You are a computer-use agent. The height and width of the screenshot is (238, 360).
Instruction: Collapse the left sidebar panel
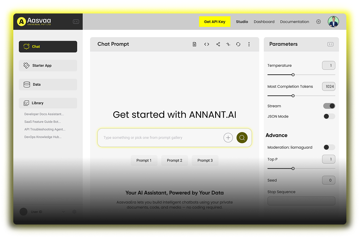(76, 22)
